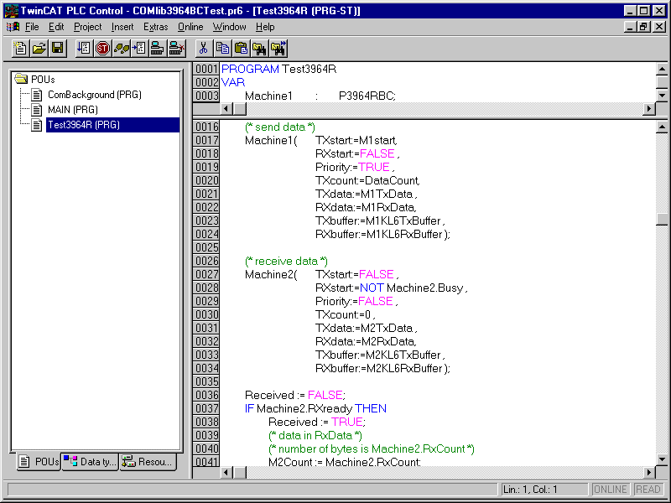Click the declaration pane scroll up arrow
The width and height of the screenshot is (671, 503).
(662, 70)
